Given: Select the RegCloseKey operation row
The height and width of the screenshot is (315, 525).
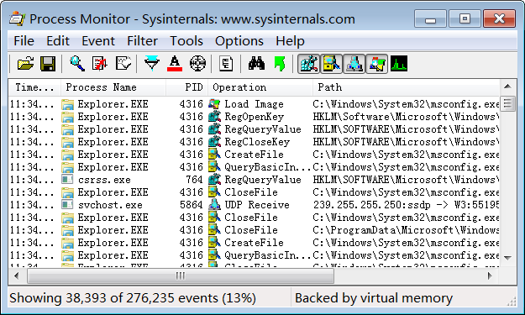Looking at the screenshot, I should (x=255, y=142).
